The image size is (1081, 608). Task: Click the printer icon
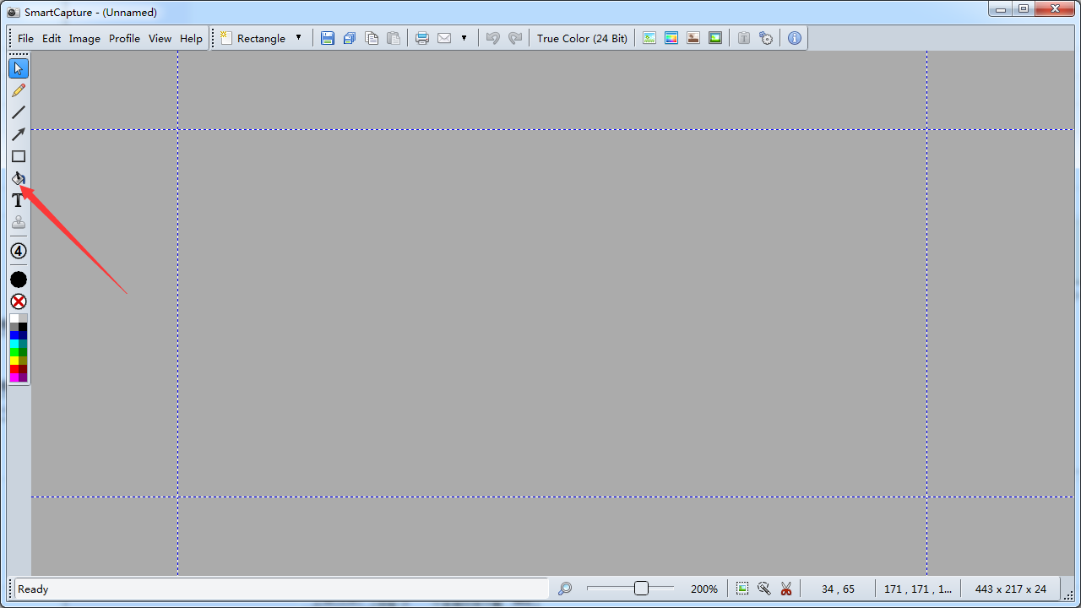pyautogui.click(x=422, y=38)
